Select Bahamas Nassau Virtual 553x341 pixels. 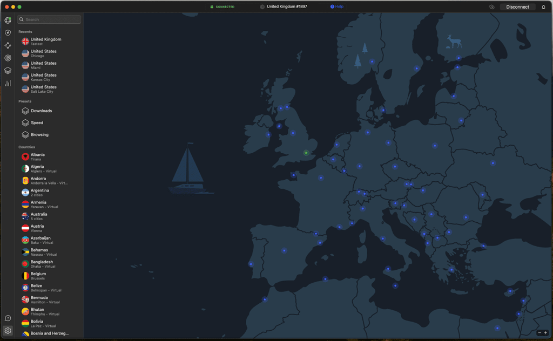click(49, 252)
